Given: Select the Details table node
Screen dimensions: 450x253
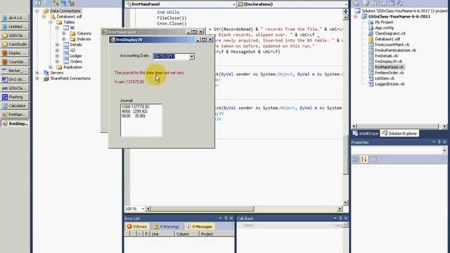Looking at the screenshot, I should (x=76, y=45).
